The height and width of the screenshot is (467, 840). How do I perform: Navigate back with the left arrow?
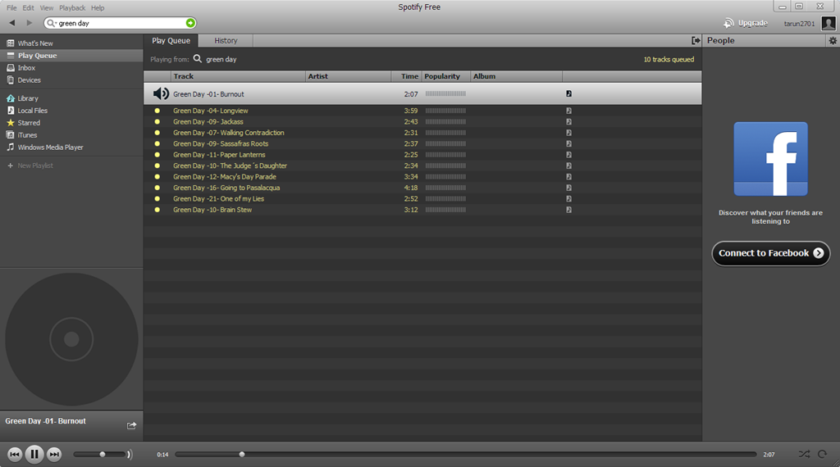tap(11, 23)
